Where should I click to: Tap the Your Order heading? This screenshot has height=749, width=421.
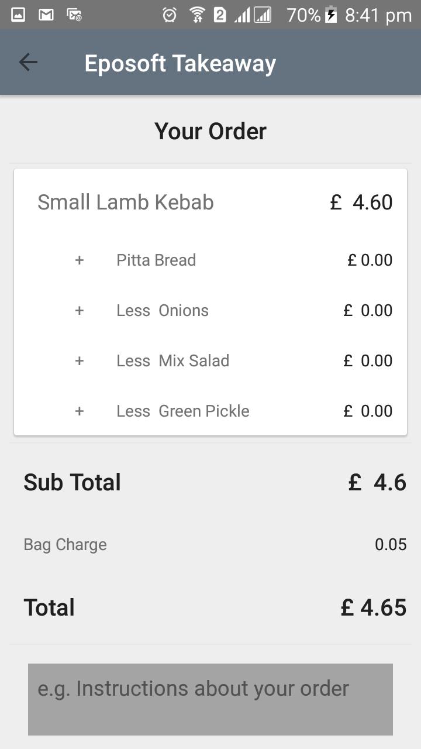210,131
